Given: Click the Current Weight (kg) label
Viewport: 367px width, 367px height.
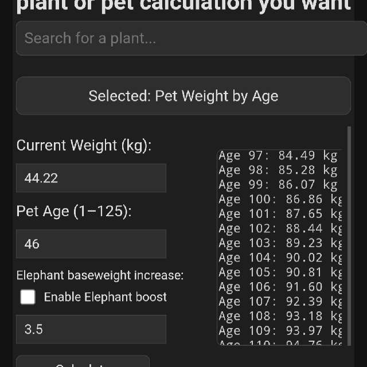Looking at the screenshot, I should [x=84, y=146].
